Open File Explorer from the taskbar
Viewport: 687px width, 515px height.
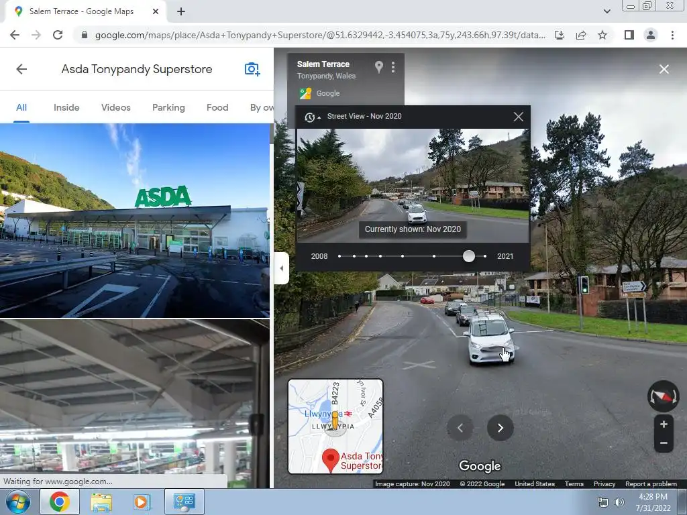pos(101,502)
